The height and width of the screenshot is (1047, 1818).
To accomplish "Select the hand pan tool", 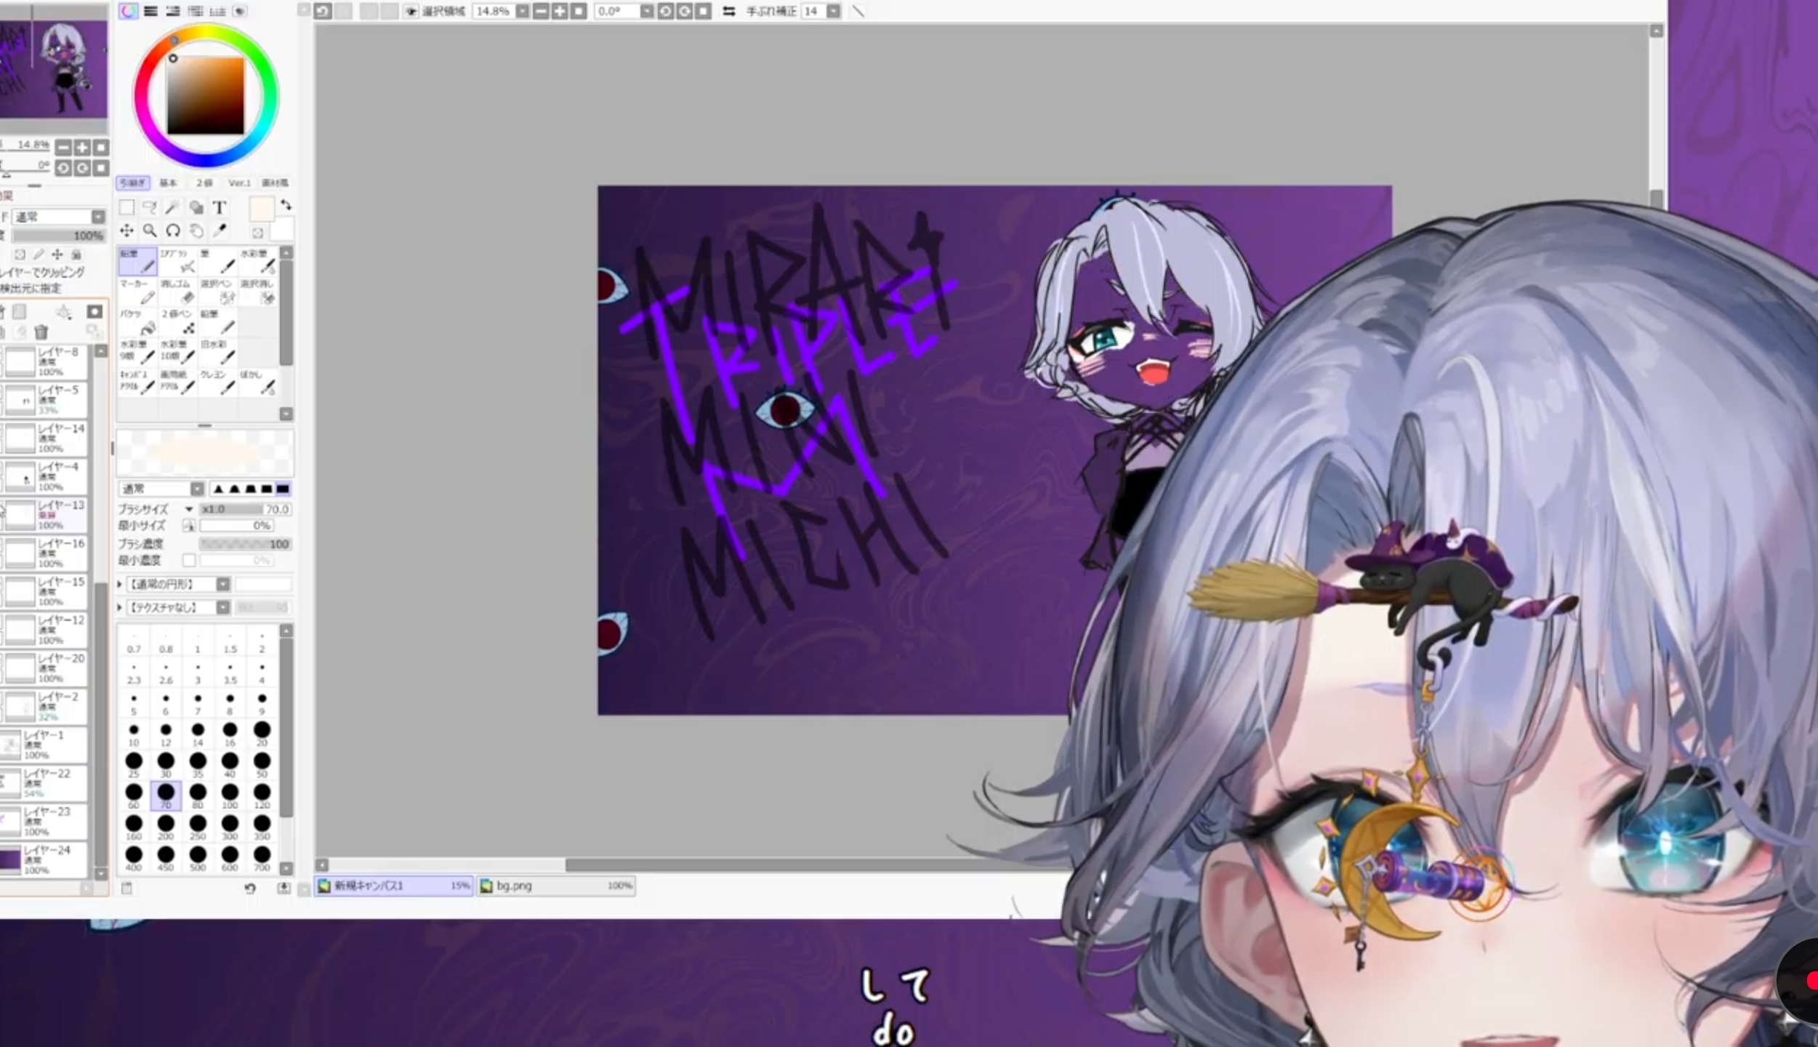I will [196, 230].
